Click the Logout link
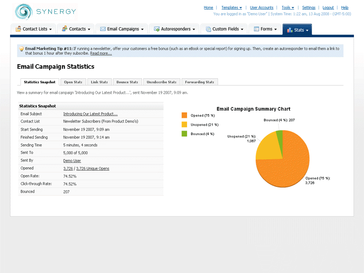 coord(328,8)
